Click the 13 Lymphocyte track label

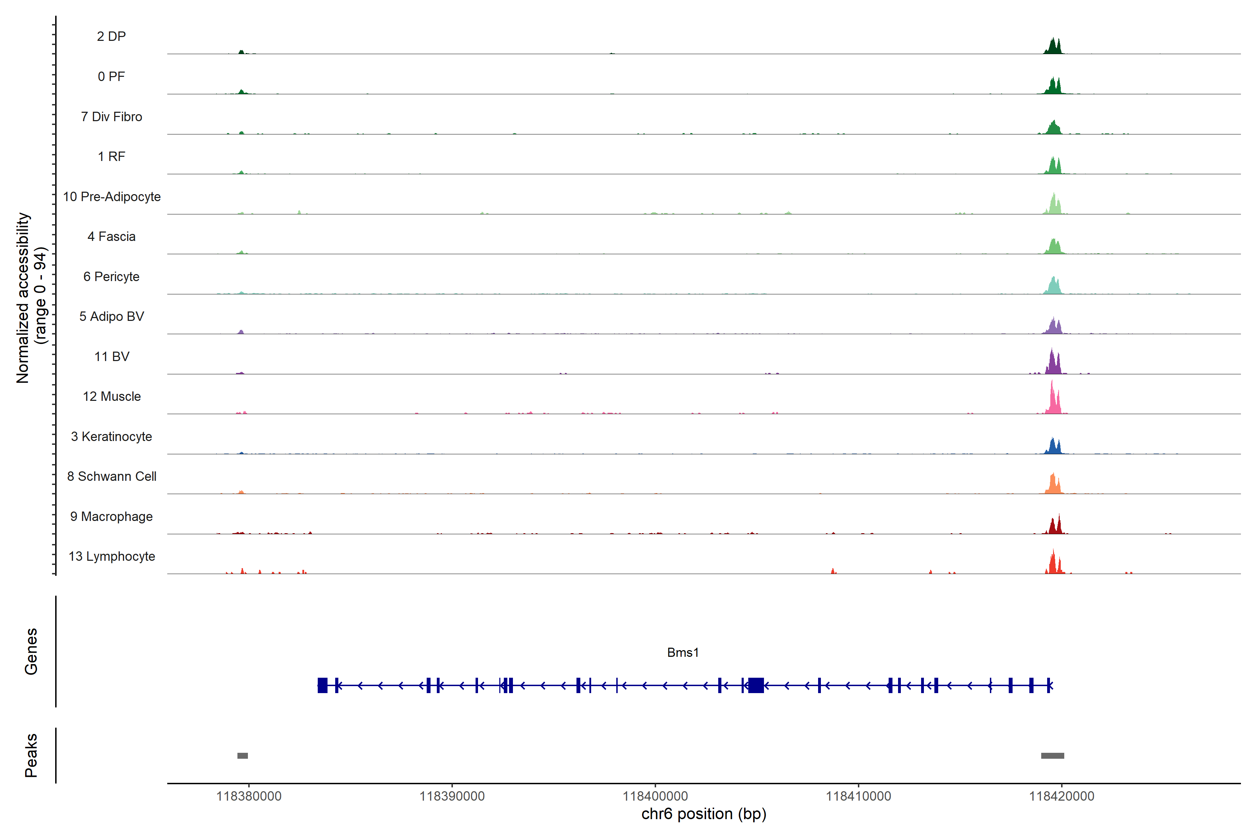tap(112, 556)
